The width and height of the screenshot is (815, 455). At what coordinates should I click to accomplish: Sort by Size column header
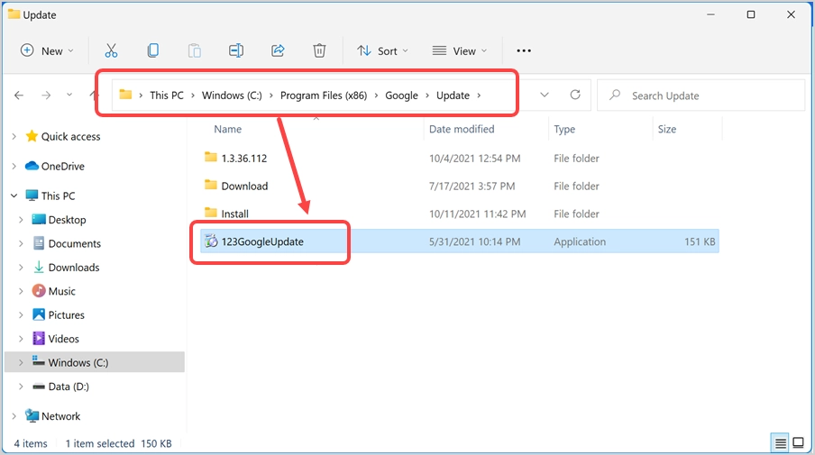click(667, 129)
